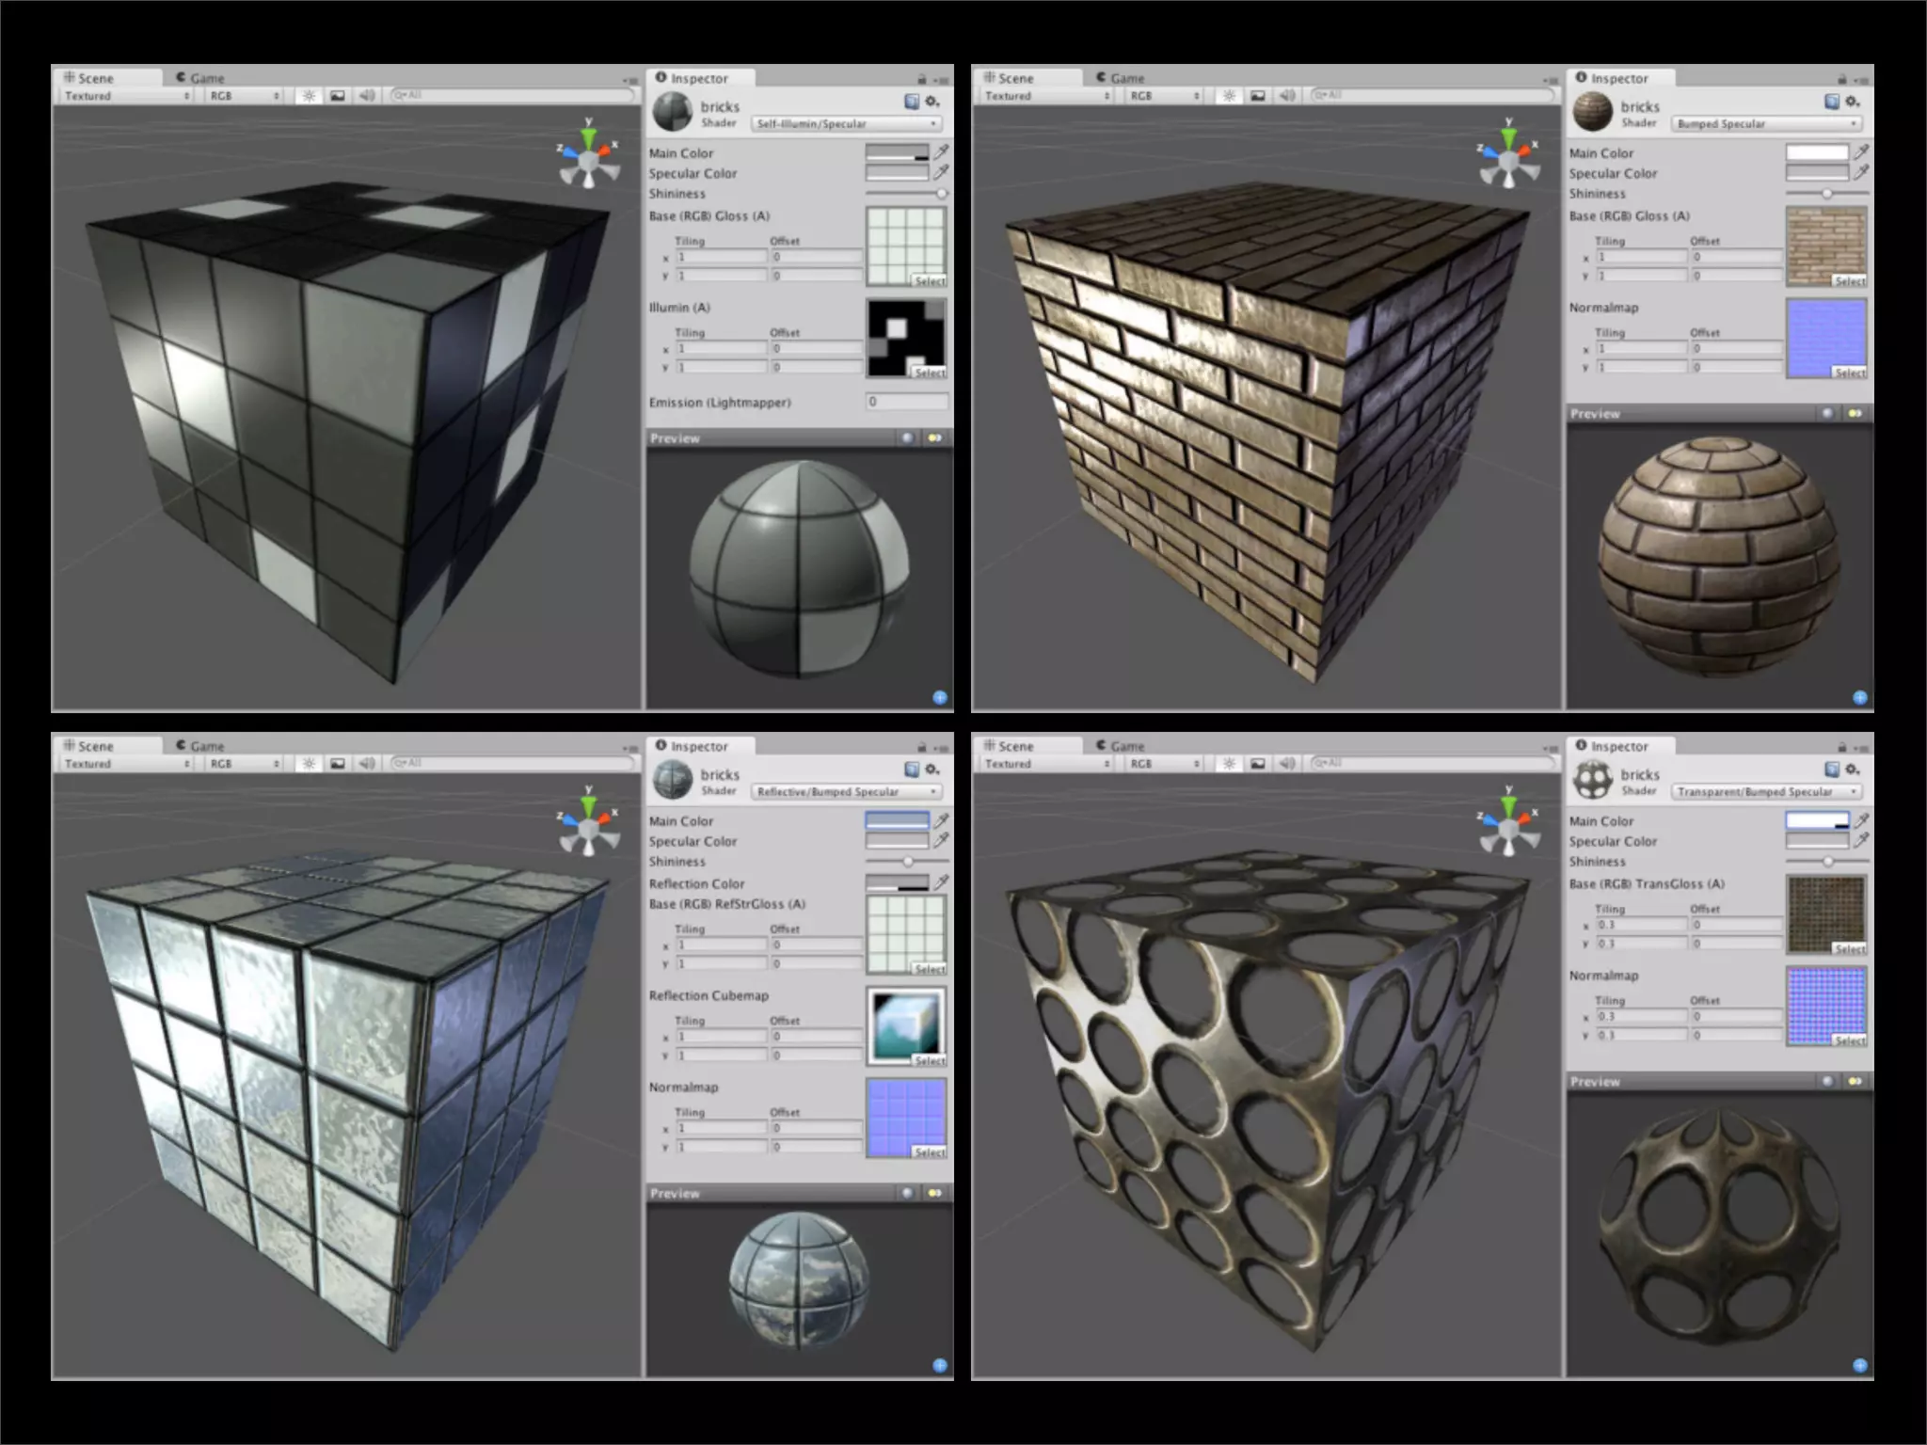Click the preview play dot in Self-Illumin/Specular preview header
1927x1445 pixels.
(907, 438)
